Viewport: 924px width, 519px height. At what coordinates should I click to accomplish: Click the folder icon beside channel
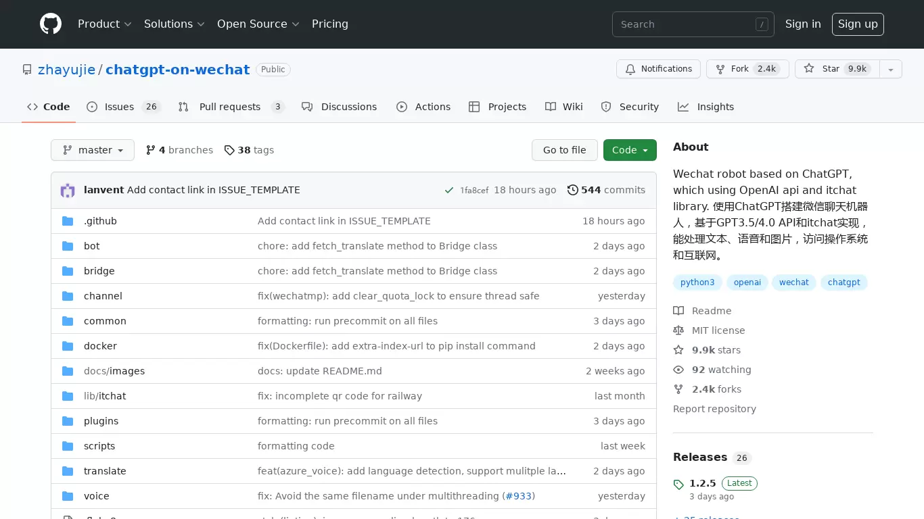[68, 296]
